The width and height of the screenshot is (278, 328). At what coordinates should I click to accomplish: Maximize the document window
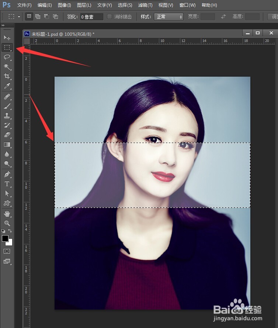click(258, 33)
